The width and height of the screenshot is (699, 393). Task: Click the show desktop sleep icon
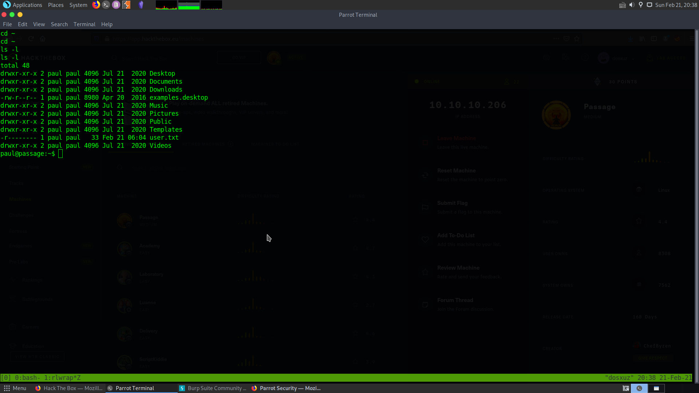click(x=626, y=388)
